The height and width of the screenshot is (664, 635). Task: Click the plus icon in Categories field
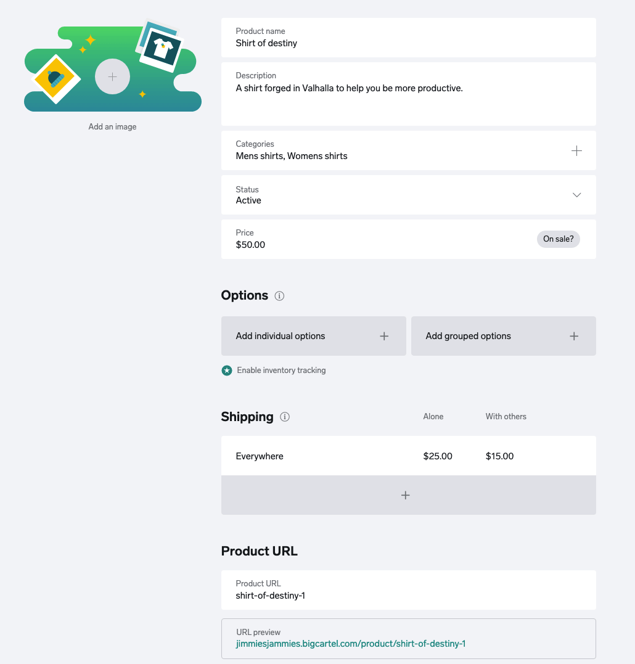pos(576,151)
